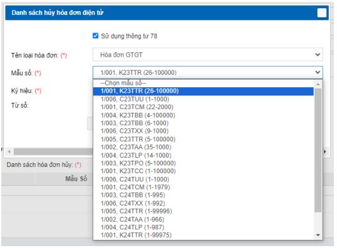Choose option 1/003, C23TBB (6-1000)
The width and height of the screenshot is (337, 248).
[x=203, y=123]
